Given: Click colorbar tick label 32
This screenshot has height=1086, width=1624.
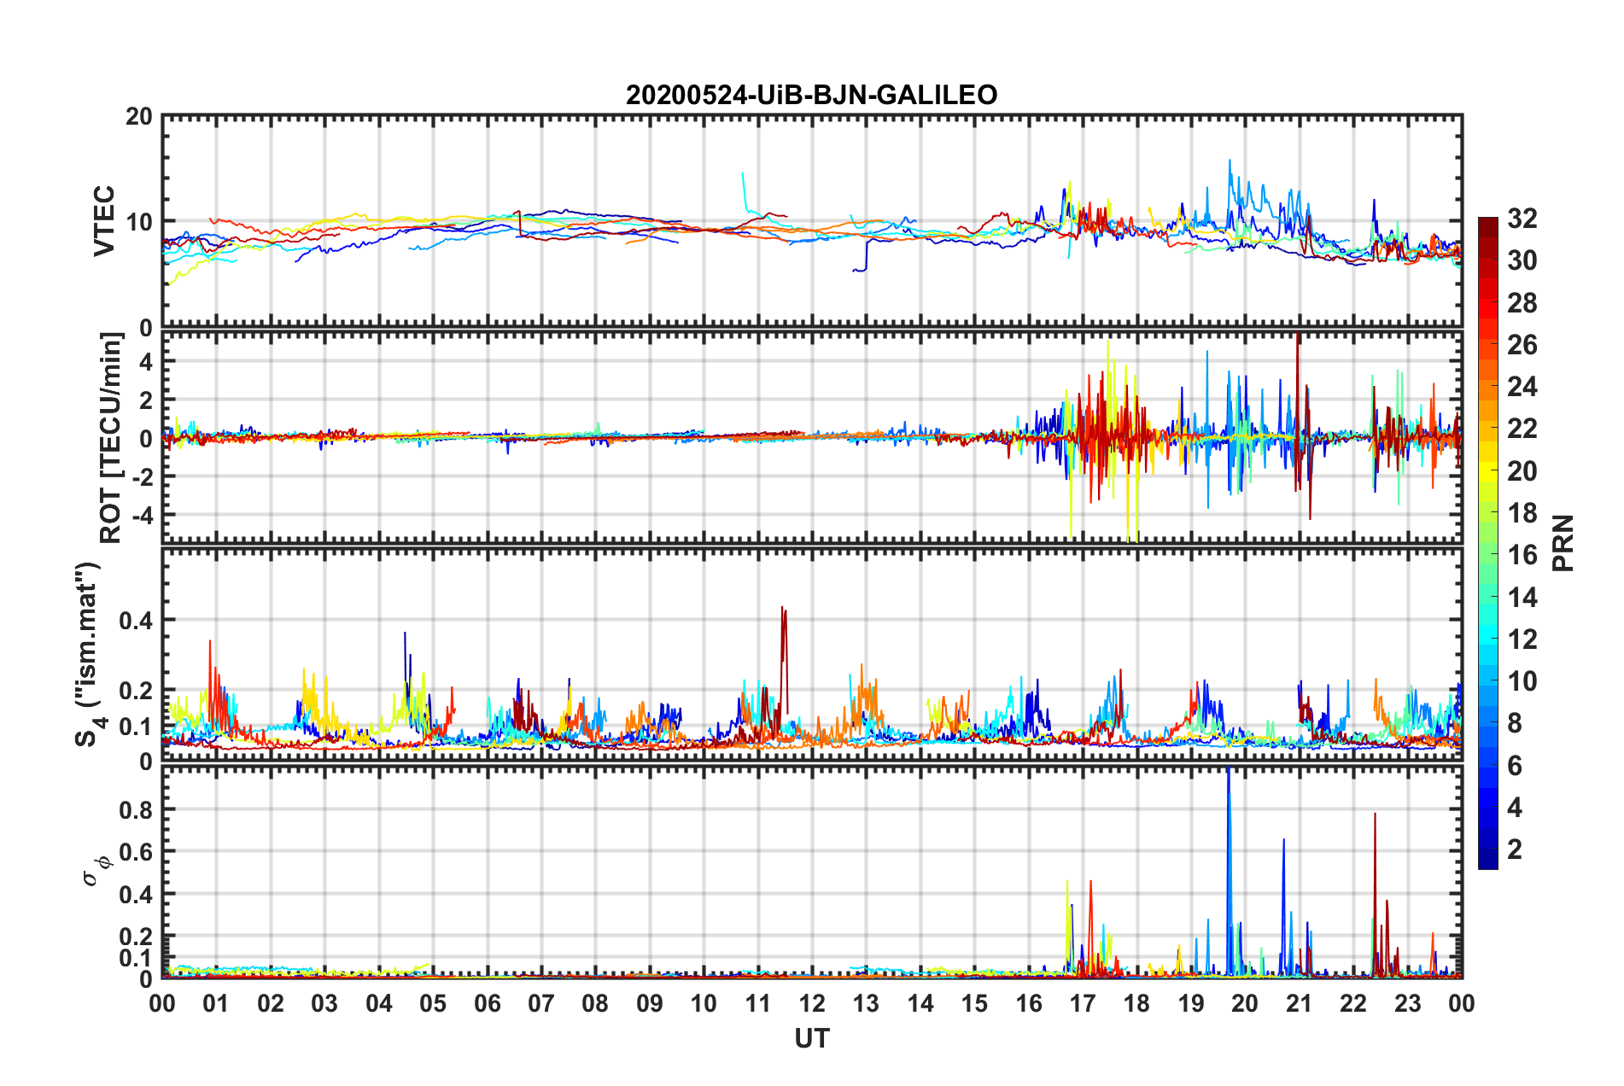Looking at the screenshot, I should tap(1522, 219).
